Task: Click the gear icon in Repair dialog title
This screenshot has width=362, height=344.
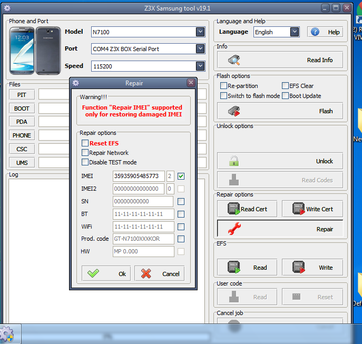Action: 76,83
